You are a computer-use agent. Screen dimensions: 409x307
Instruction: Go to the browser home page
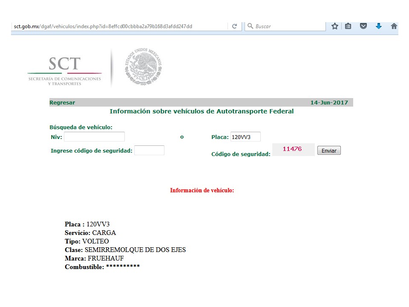[394, 26]
